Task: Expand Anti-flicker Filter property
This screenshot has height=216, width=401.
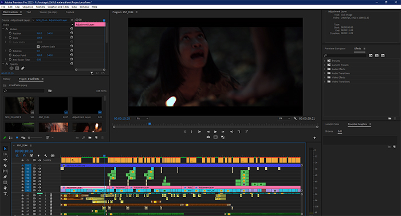Action: click(6, 59)
